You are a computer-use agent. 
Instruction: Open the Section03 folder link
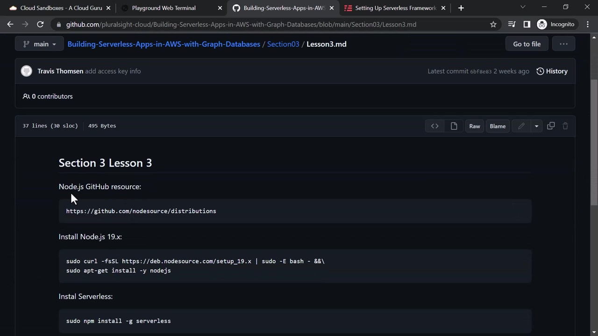283,44
